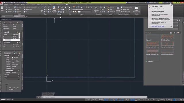The height and width of the screenshot is (103, 184).
Task: Click the Main Building division row
Action: tap(12, 47)
